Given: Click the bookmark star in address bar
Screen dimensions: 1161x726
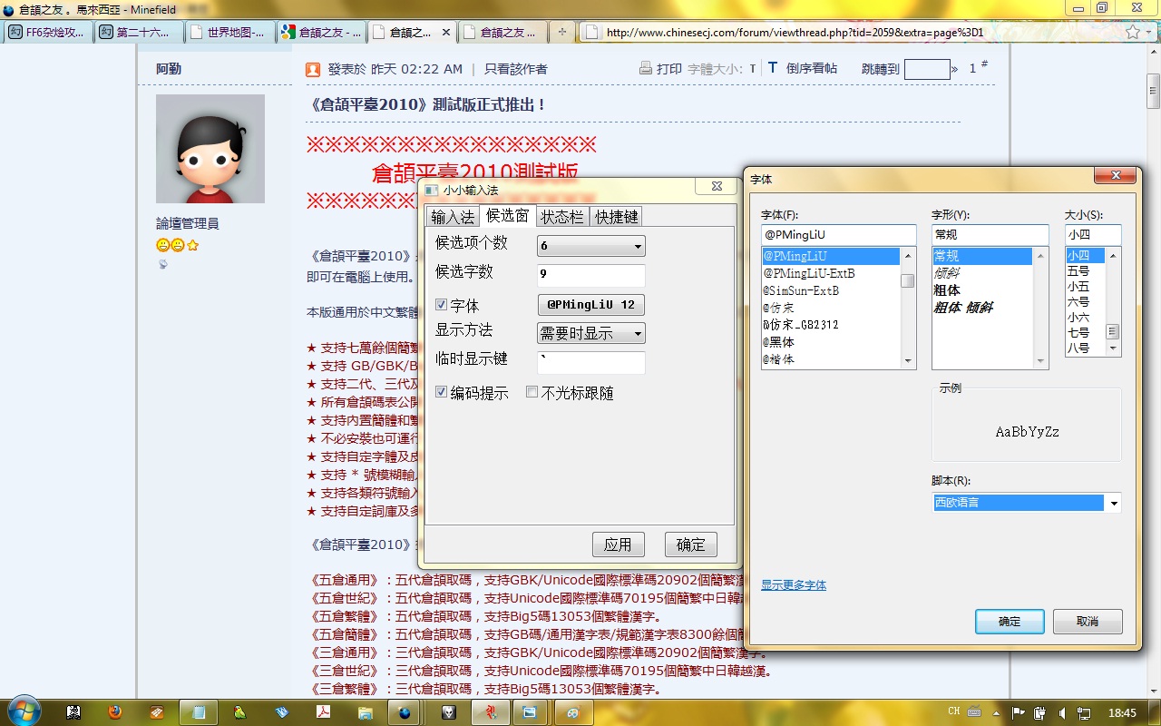Looking at the screenshot, I should 1133,32.
